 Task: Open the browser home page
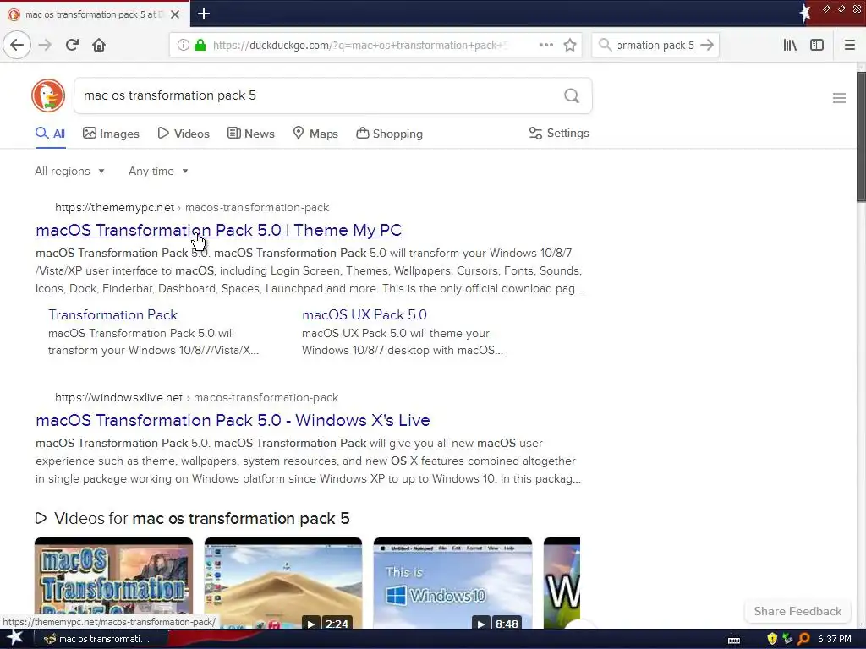[x=99, y=45]
